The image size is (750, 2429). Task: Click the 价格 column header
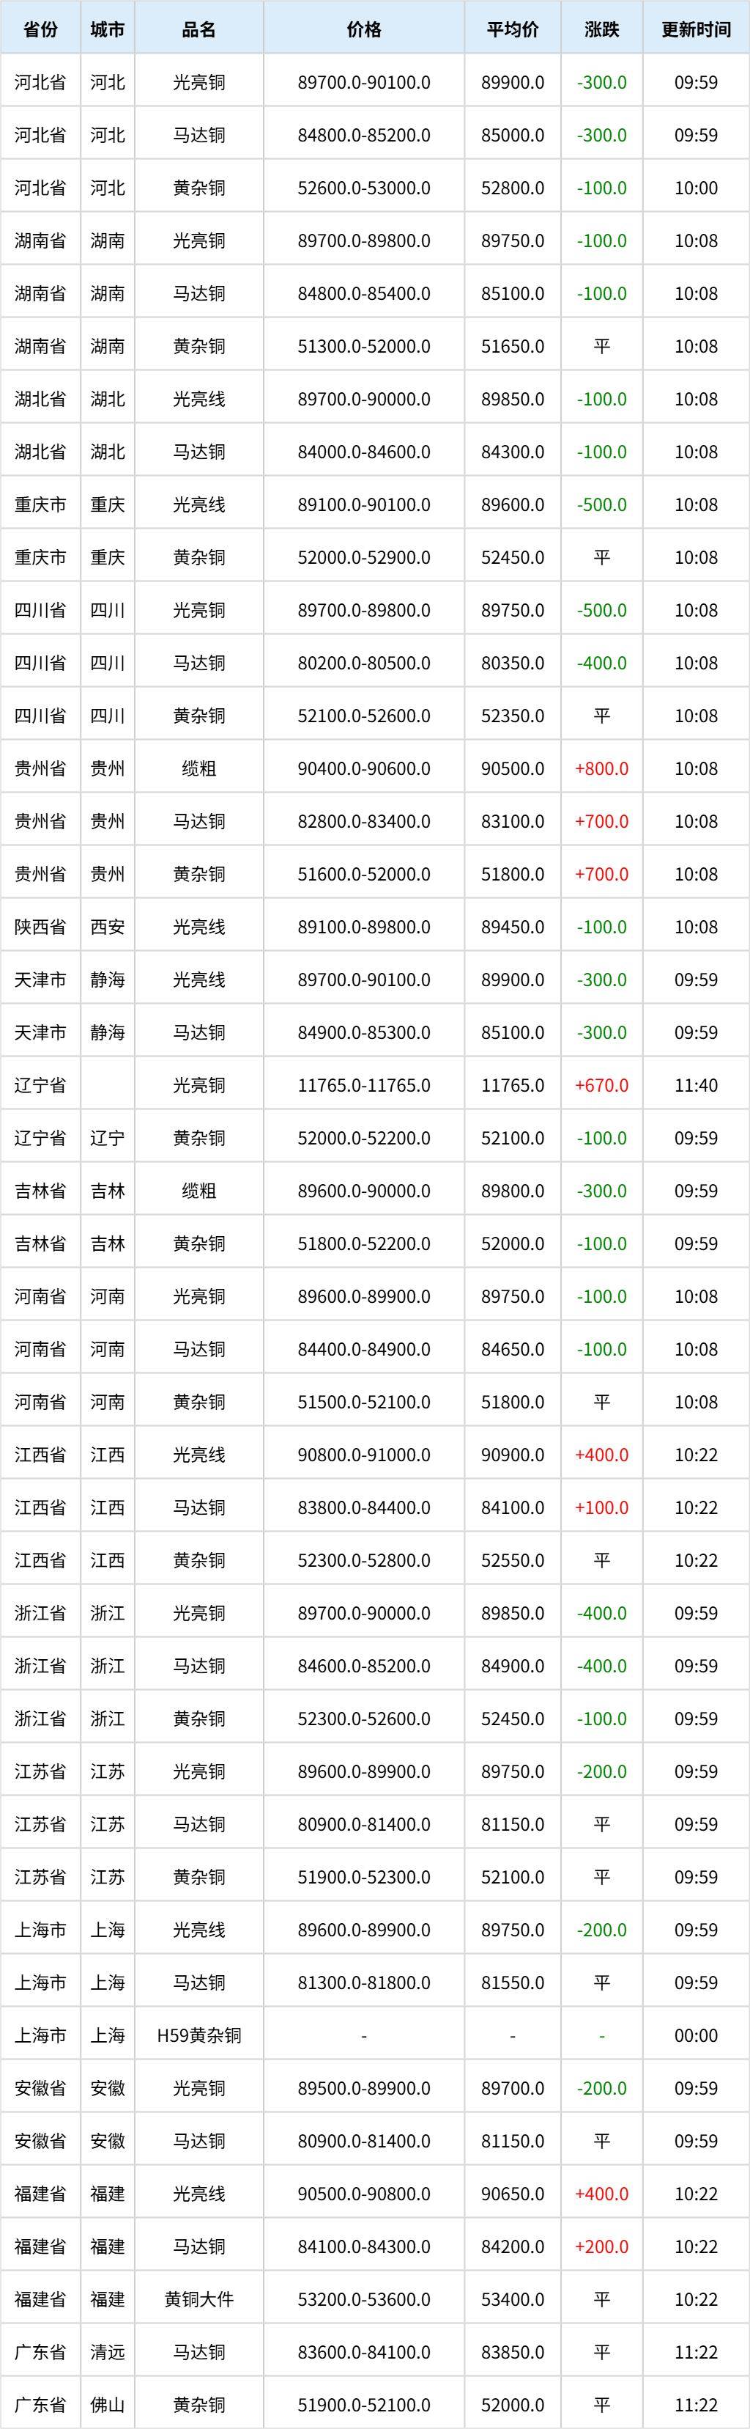tap(364, 29)
